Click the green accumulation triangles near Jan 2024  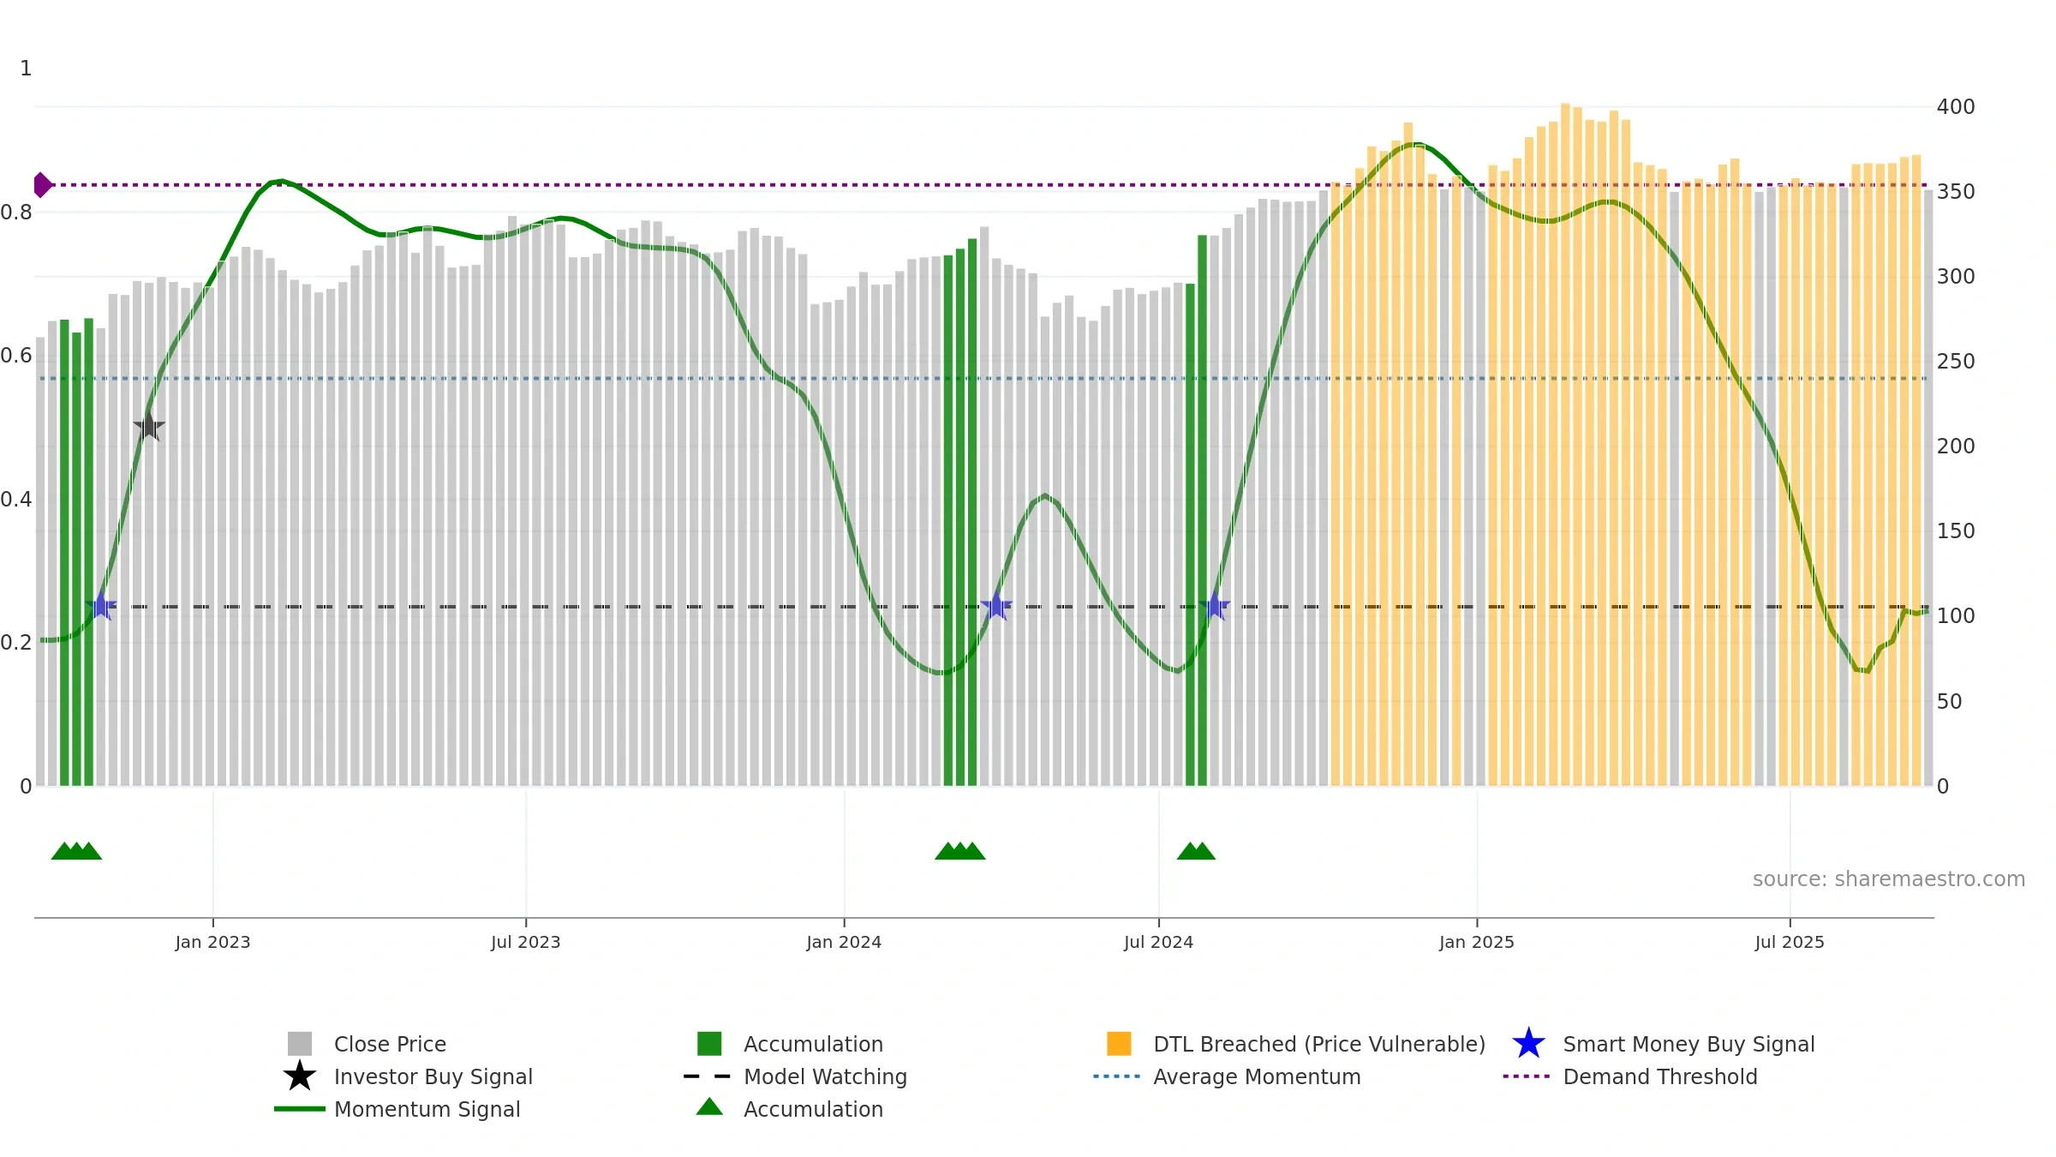tap(960, 851)
